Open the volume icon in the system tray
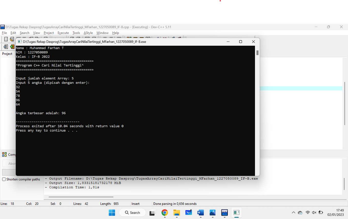The width and height of the screenshot is (348, 219). click(x=314, y=212)
